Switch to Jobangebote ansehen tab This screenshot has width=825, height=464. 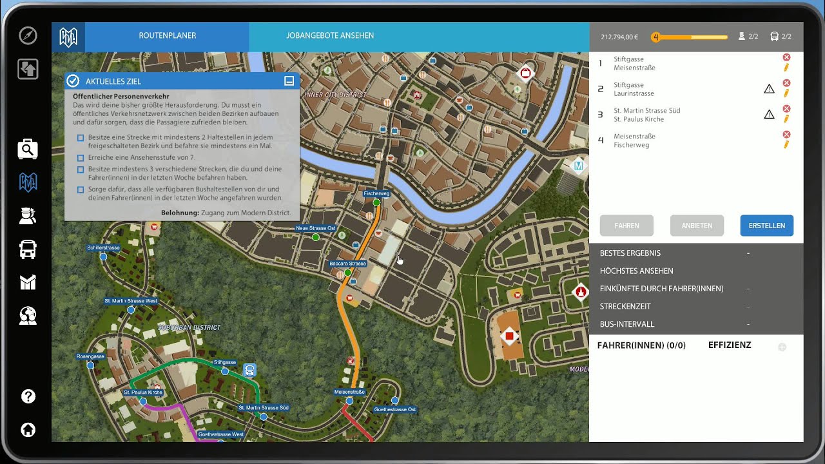tap(330, 36)
